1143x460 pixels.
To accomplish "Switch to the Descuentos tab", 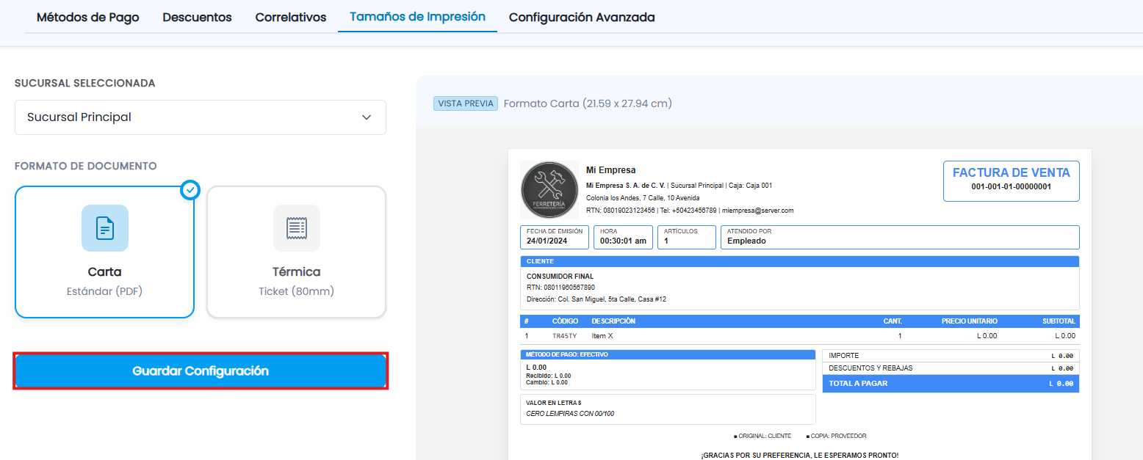I will pos(197,17).
